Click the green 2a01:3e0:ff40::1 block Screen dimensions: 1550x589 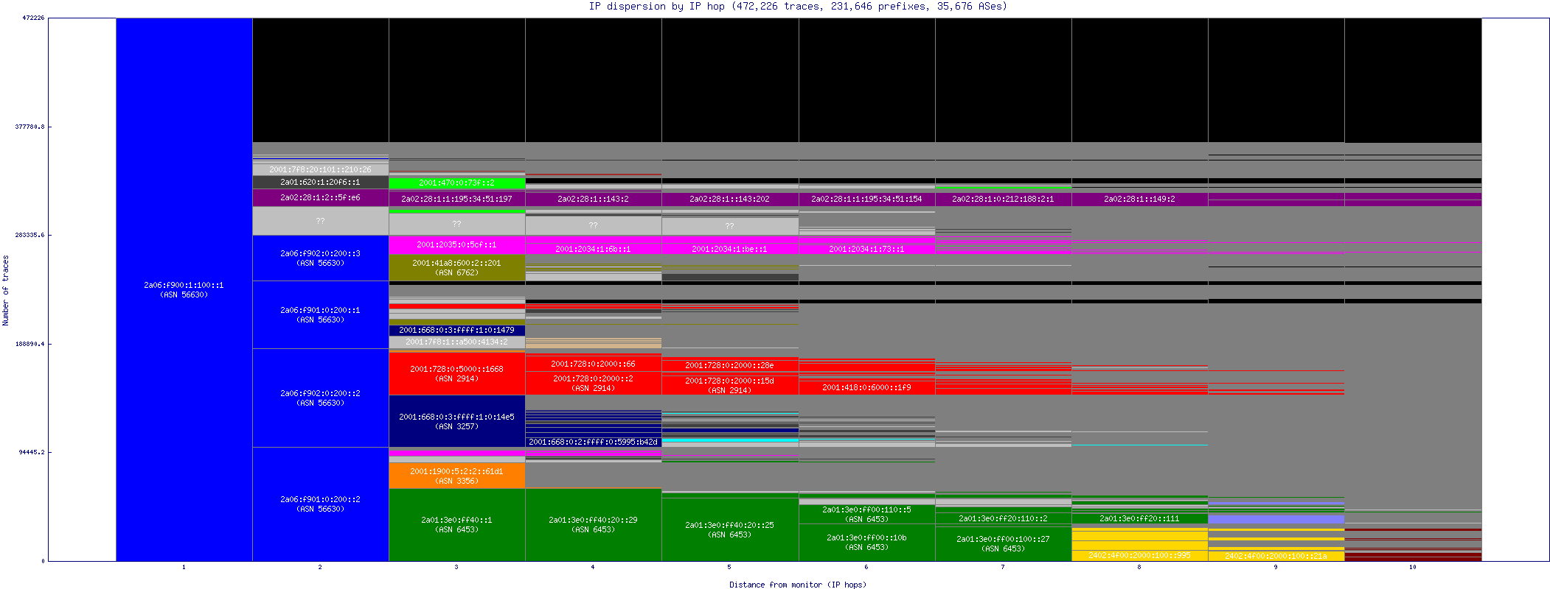pos(456,524)
